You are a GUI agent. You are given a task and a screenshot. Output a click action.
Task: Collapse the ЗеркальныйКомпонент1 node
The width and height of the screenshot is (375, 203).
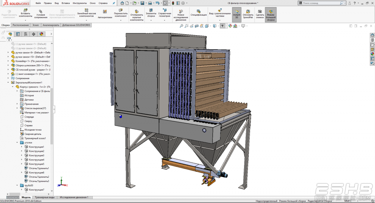pos(8,82)
